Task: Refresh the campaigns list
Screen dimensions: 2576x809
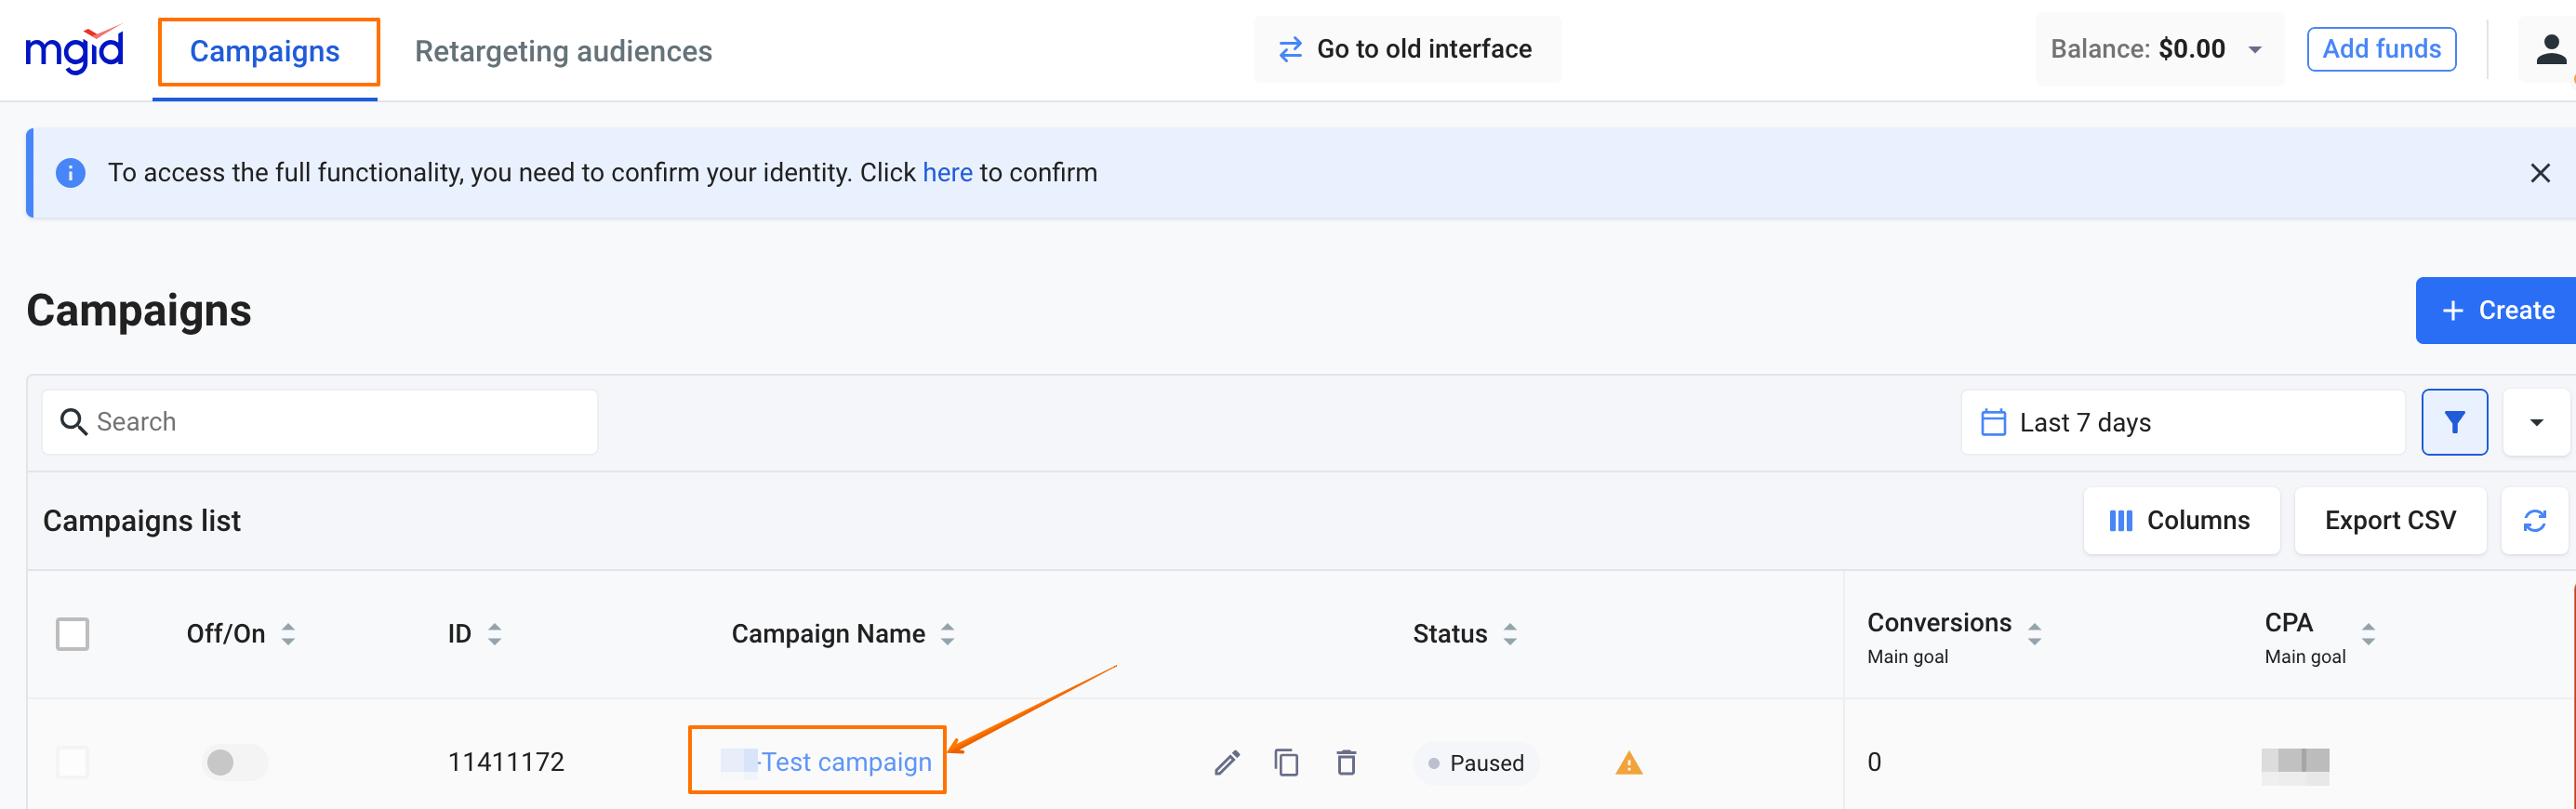Action: [x=2533, y=521]
